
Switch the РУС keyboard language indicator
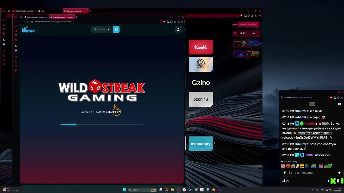[322, 190]
